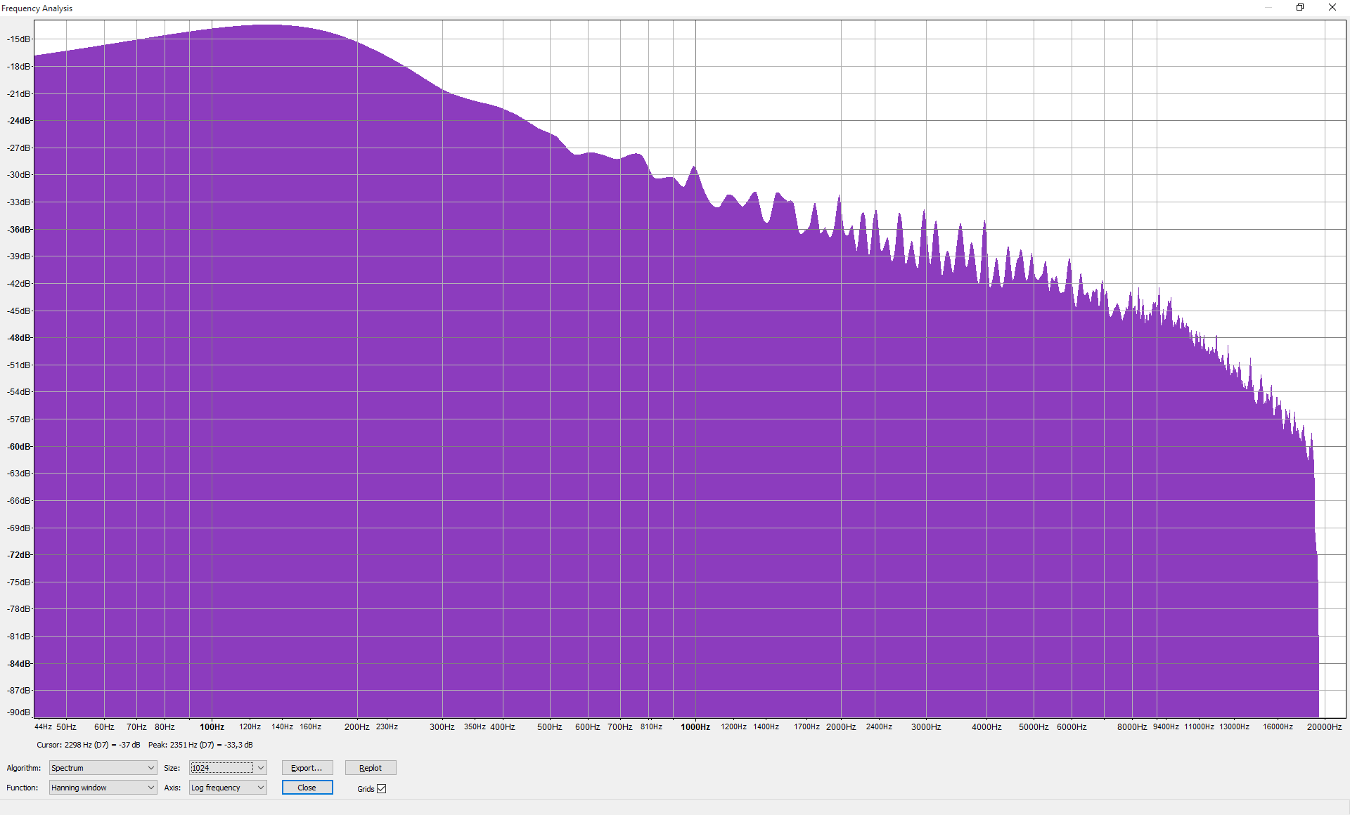Click the Export... button
Image resolution: width=1350 pixels, height=815 pixels.
click(x=307, y=768)
